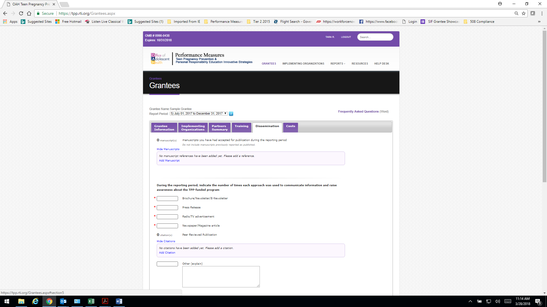Open File Explorer from the taskbar

[x=21, y=301]
